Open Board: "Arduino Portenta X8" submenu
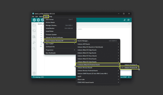Image resolution: width=163 pixels, height=95 pixels. pyautogui.click(x=60, y=41)
